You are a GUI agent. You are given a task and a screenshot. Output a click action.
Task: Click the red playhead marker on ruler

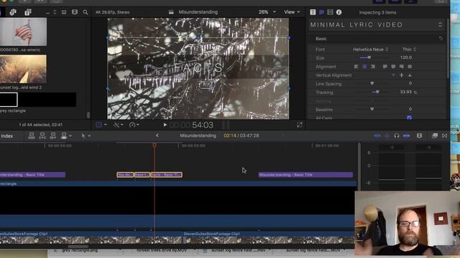click(x=155, y=145)
